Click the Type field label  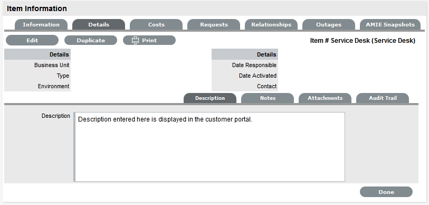coord(63,76)
